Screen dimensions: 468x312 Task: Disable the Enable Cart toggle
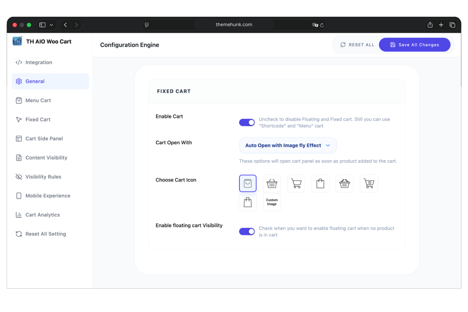(x=247, y=122)
